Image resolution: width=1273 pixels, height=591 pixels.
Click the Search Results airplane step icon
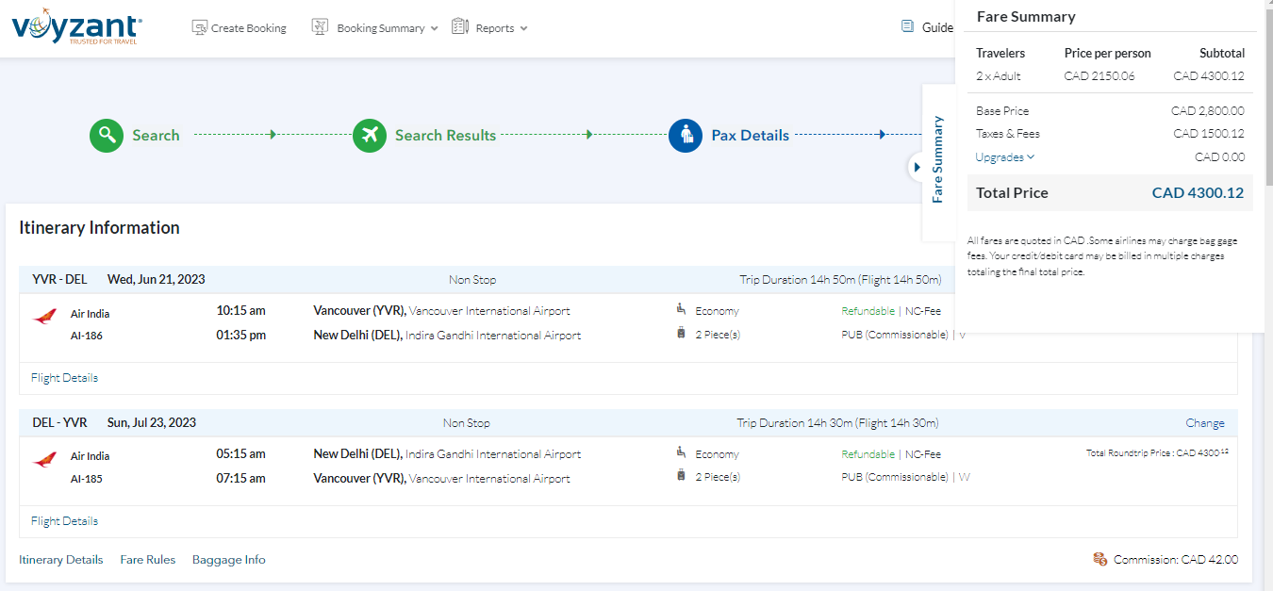pyautogui.click(x=370, y=135)
